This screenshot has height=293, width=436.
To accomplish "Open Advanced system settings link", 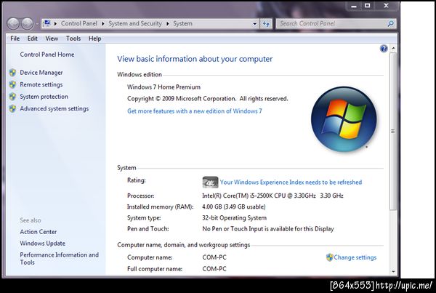I will pos(54,108).
